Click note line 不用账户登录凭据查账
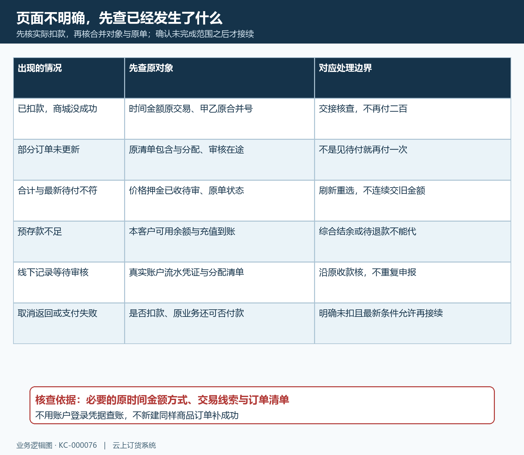This screenshot has height=455, width=524. tap(137, 415)
